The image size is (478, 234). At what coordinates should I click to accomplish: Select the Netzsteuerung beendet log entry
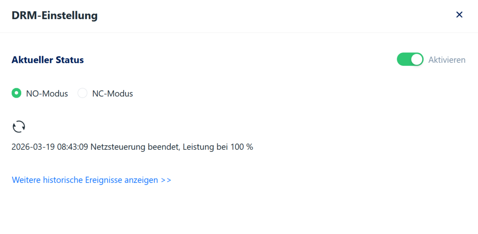click(x=132, y=147)
